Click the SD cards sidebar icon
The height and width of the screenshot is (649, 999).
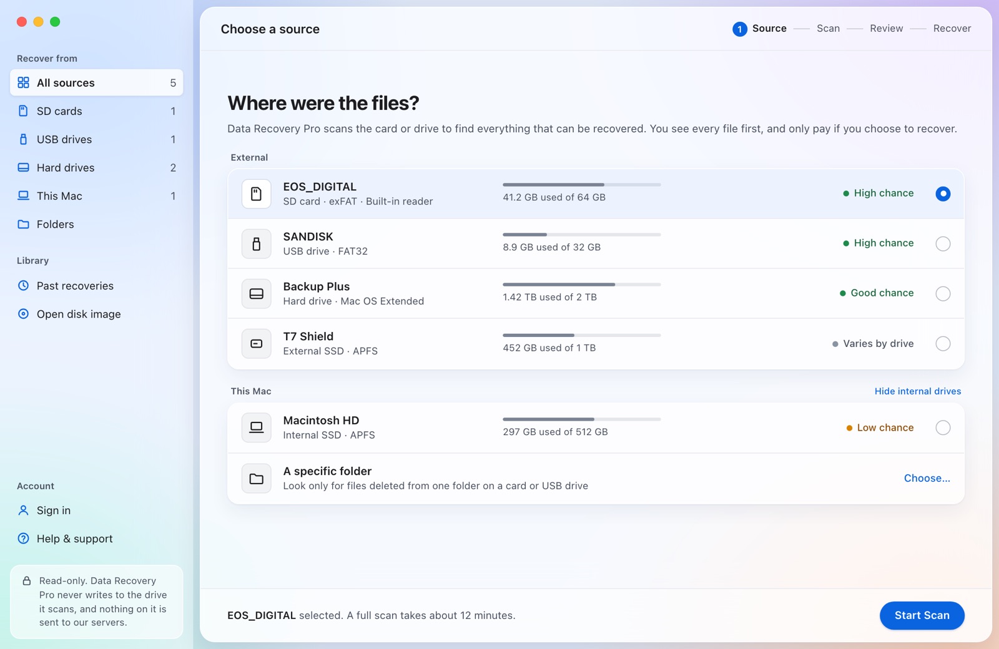23,111
